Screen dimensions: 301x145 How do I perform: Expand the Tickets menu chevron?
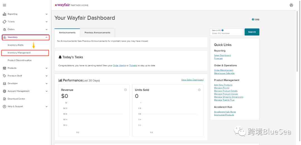point(47,22)
